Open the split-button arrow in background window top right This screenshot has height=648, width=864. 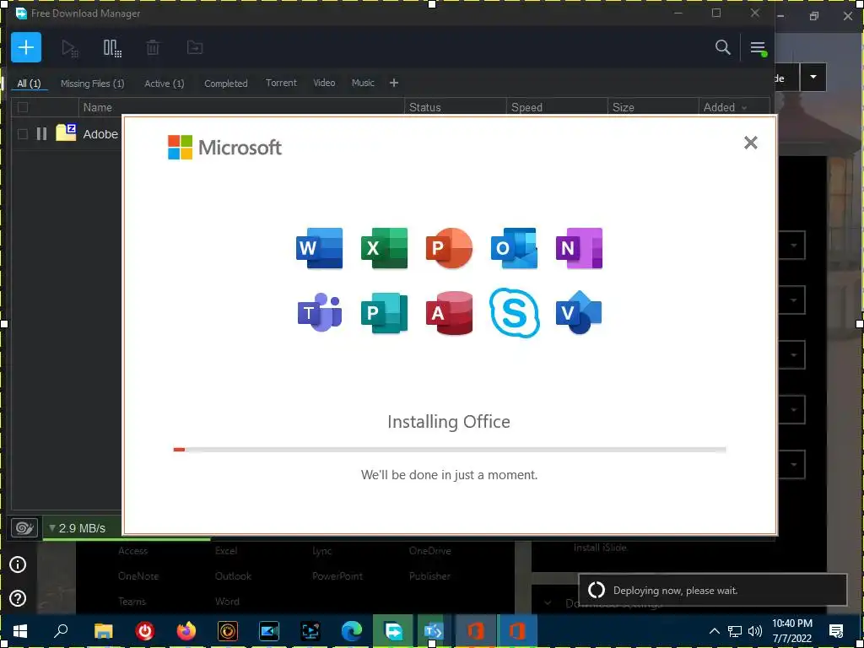coord(813,77)
